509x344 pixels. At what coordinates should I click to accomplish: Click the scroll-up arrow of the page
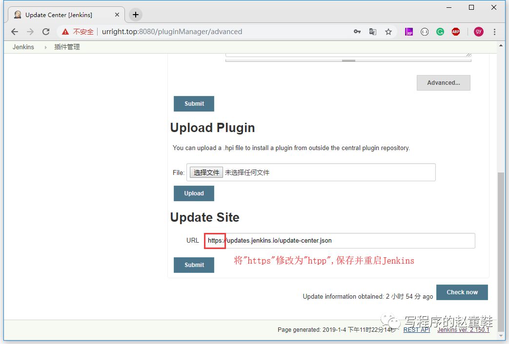coord(501,46)
